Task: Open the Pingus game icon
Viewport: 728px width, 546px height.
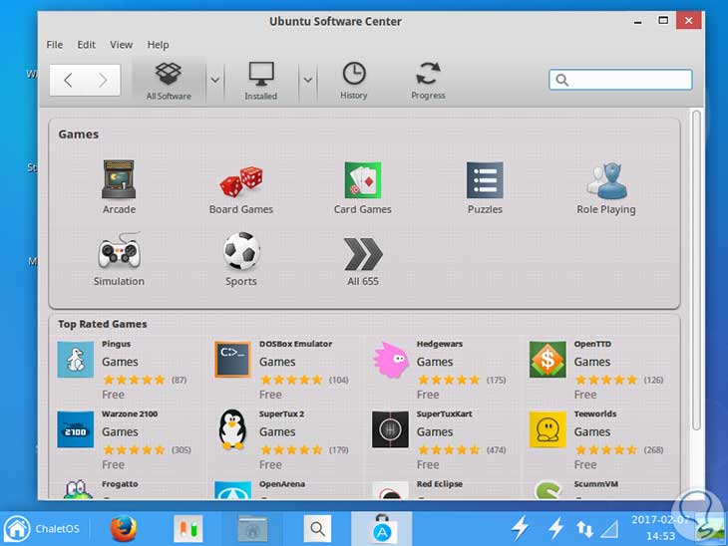Action: point(75,359)
